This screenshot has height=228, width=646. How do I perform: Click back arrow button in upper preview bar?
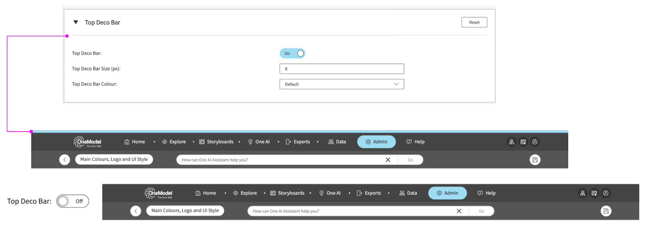65,160
